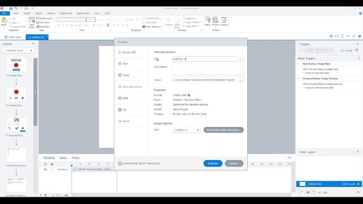
Task: Click the Format info icon
Action: (x=189, y=95)
